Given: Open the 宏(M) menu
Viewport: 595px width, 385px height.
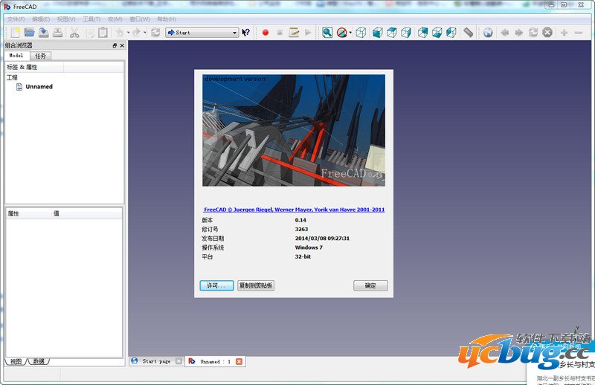Looking at the screenshot, I should pos(115,19).
